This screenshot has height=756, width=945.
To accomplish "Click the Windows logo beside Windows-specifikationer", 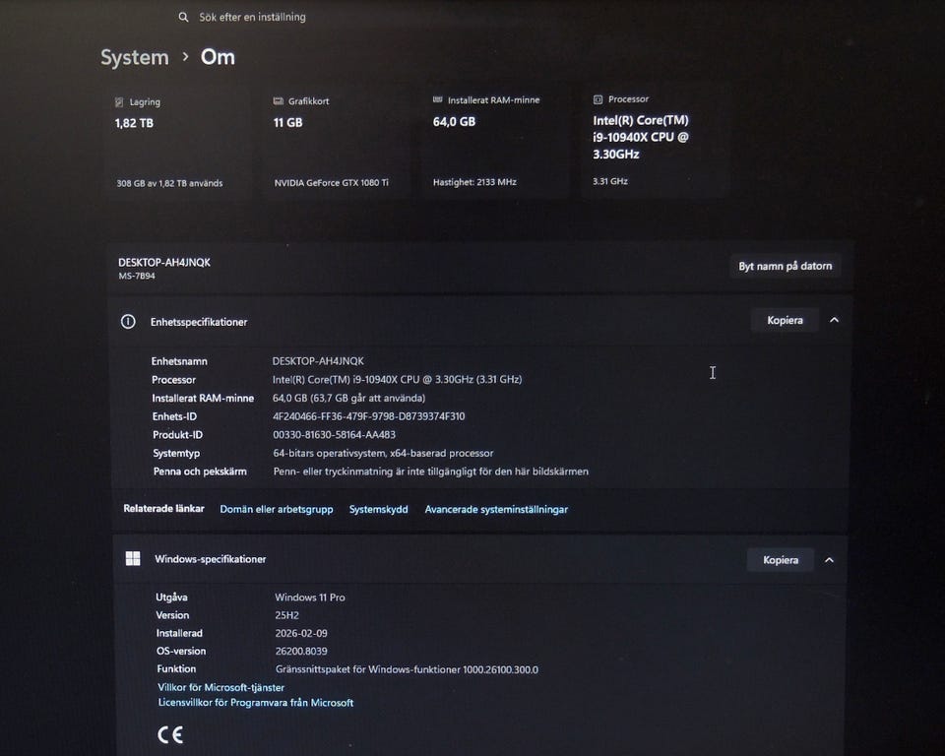I will point(133,559).
